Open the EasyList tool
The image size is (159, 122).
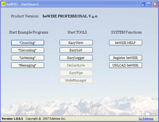pyautogui.click(x=76, y=50)
